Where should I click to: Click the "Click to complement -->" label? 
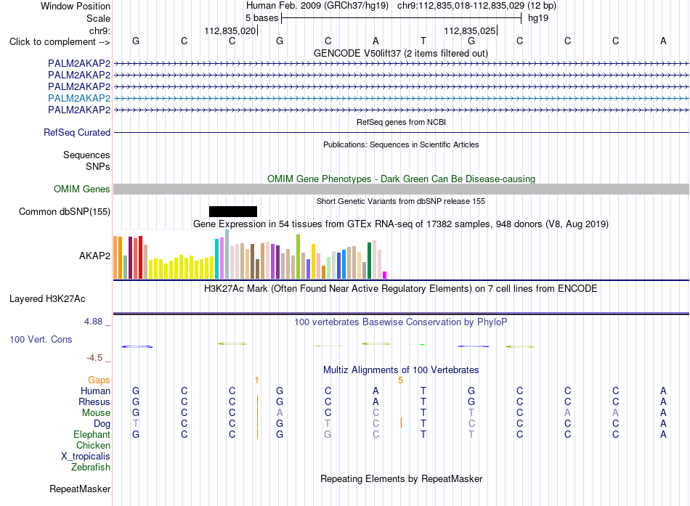pyautogui.click(x=60, y=42)
